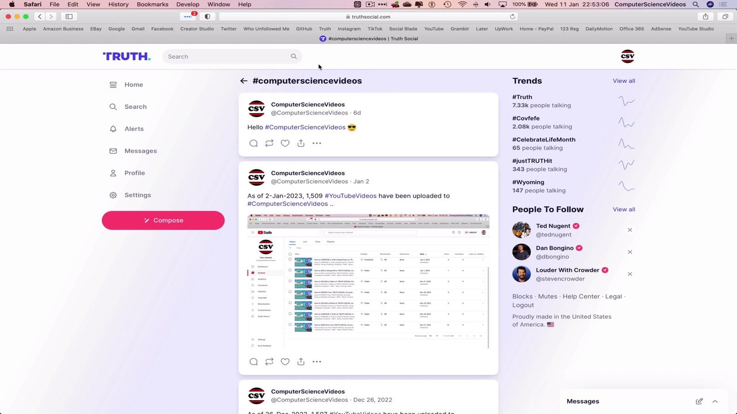Open a new Safari tab with plus button
This screenshot has height=414, width=737.
731,39
